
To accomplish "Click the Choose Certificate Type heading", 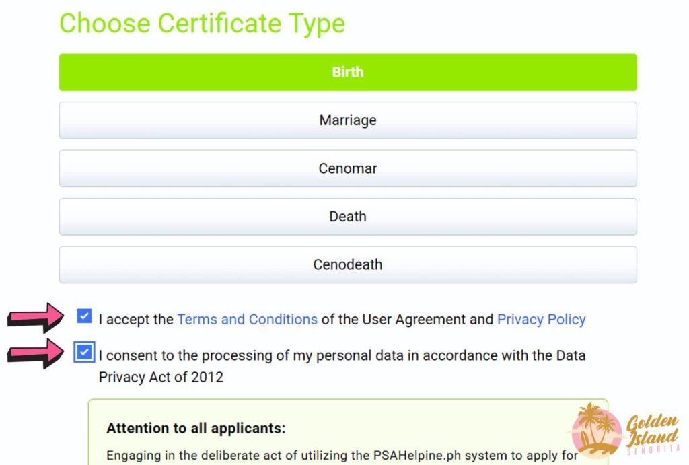I will pos(203,23).
